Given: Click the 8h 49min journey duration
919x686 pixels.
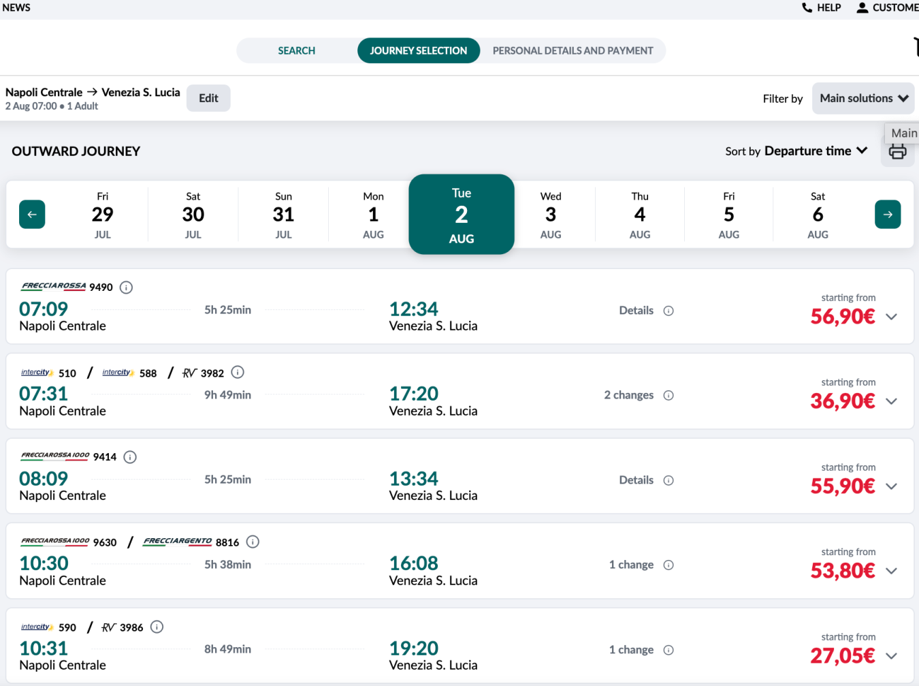Looking at the screenshot, I should (x=228, y=649).
